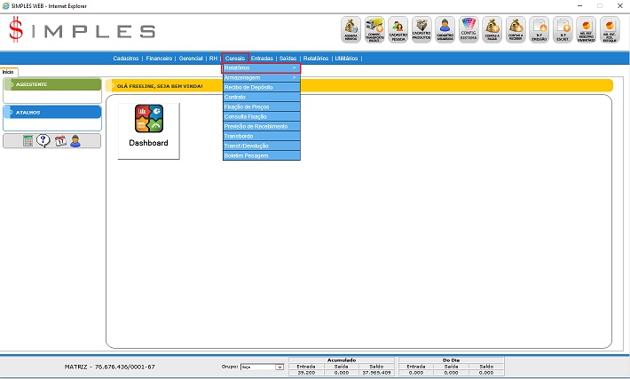630x379 pixels.
Task: Click the NF Emissão icon
Action: pos(539,29)
